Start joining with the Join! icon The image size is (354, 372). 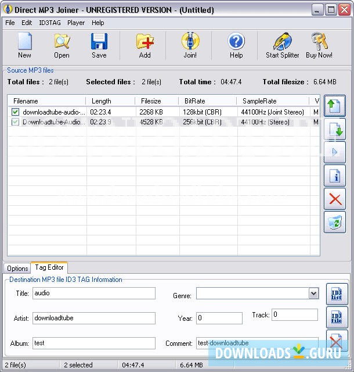[x=190, y=45]
